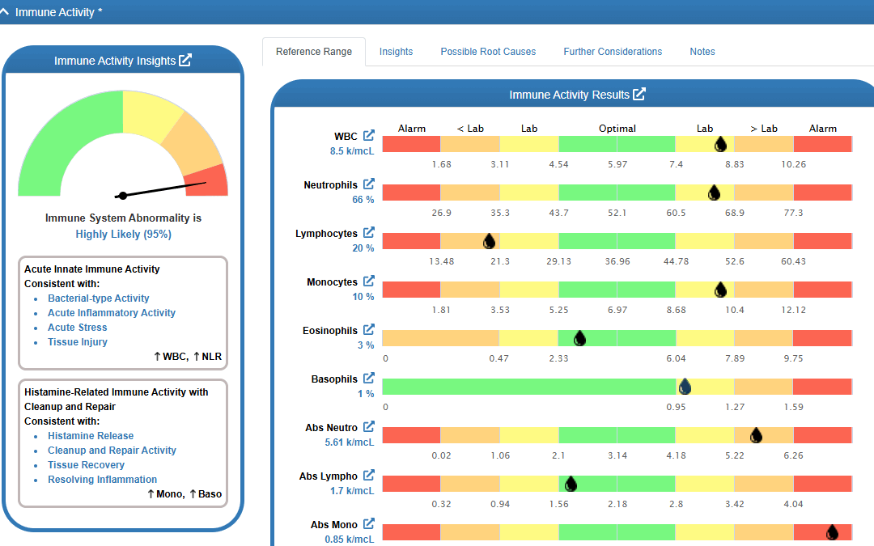Open external link icon beside Eosinophils

368,329
